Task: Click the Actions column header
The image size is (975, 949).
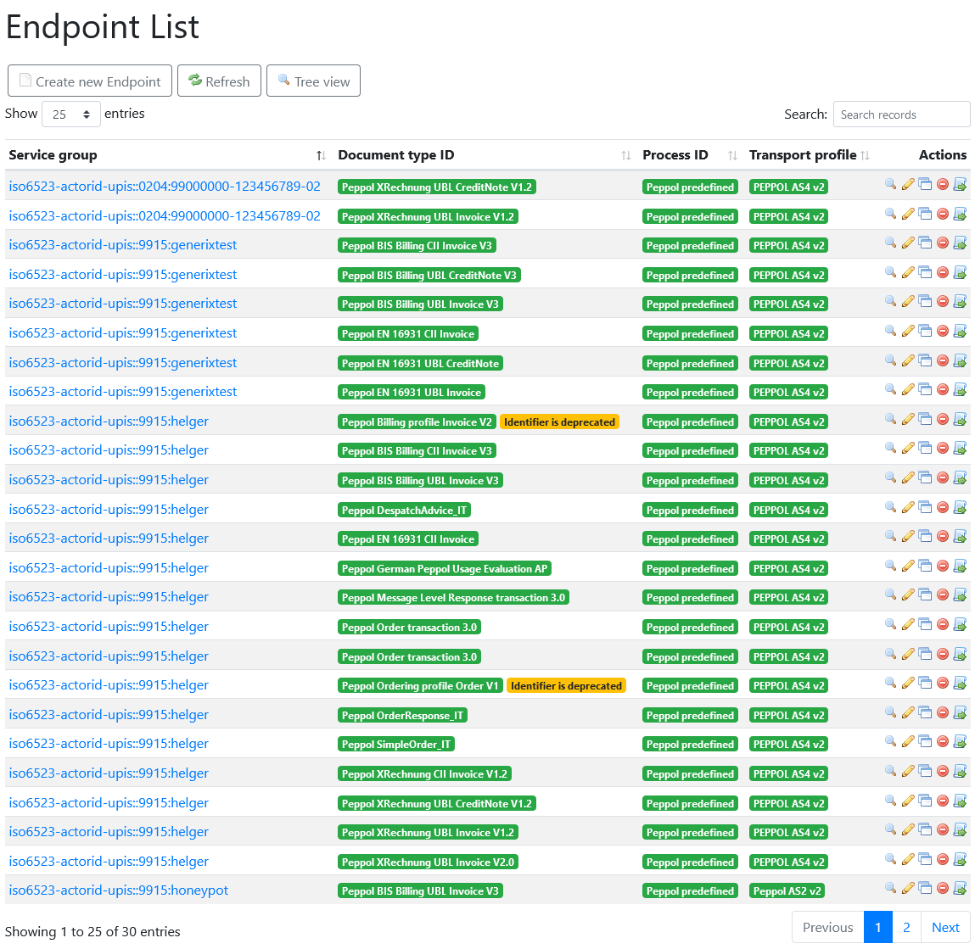Action: [x=943, y=154]
